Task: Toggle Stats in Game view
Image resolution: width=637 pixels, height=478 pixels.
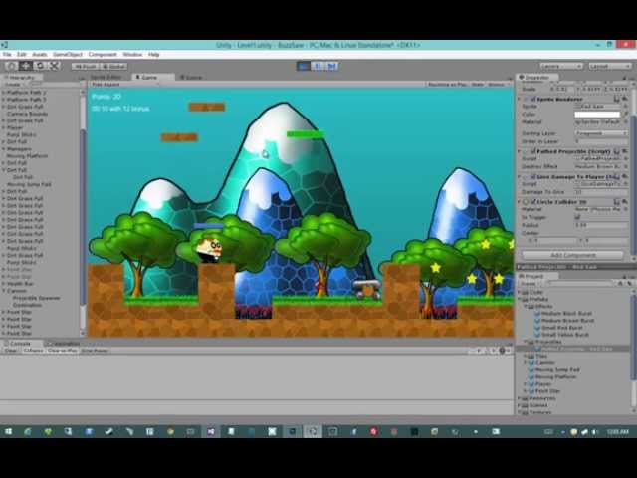Action: 478,84
